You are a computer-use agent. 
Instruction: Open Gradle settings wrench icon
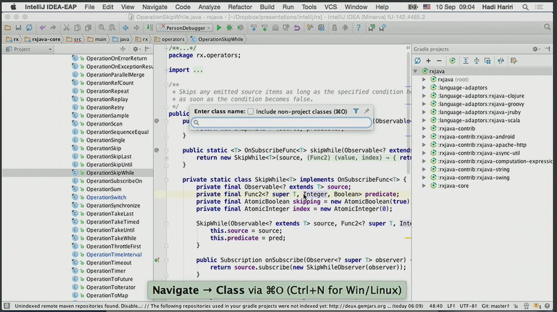pyautogui.click(x=514, y=61)
